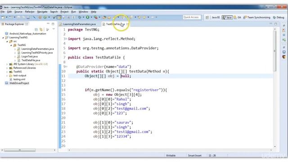
Task: Open the Debug button dropdown arrow
Action: (x=83, y=17)
